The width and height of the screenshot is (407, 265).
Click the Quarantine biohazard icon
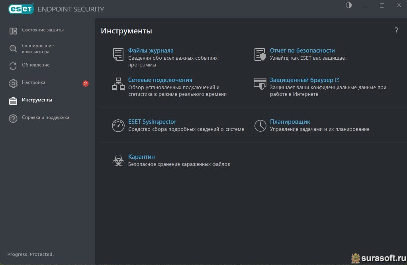point(118,161)
